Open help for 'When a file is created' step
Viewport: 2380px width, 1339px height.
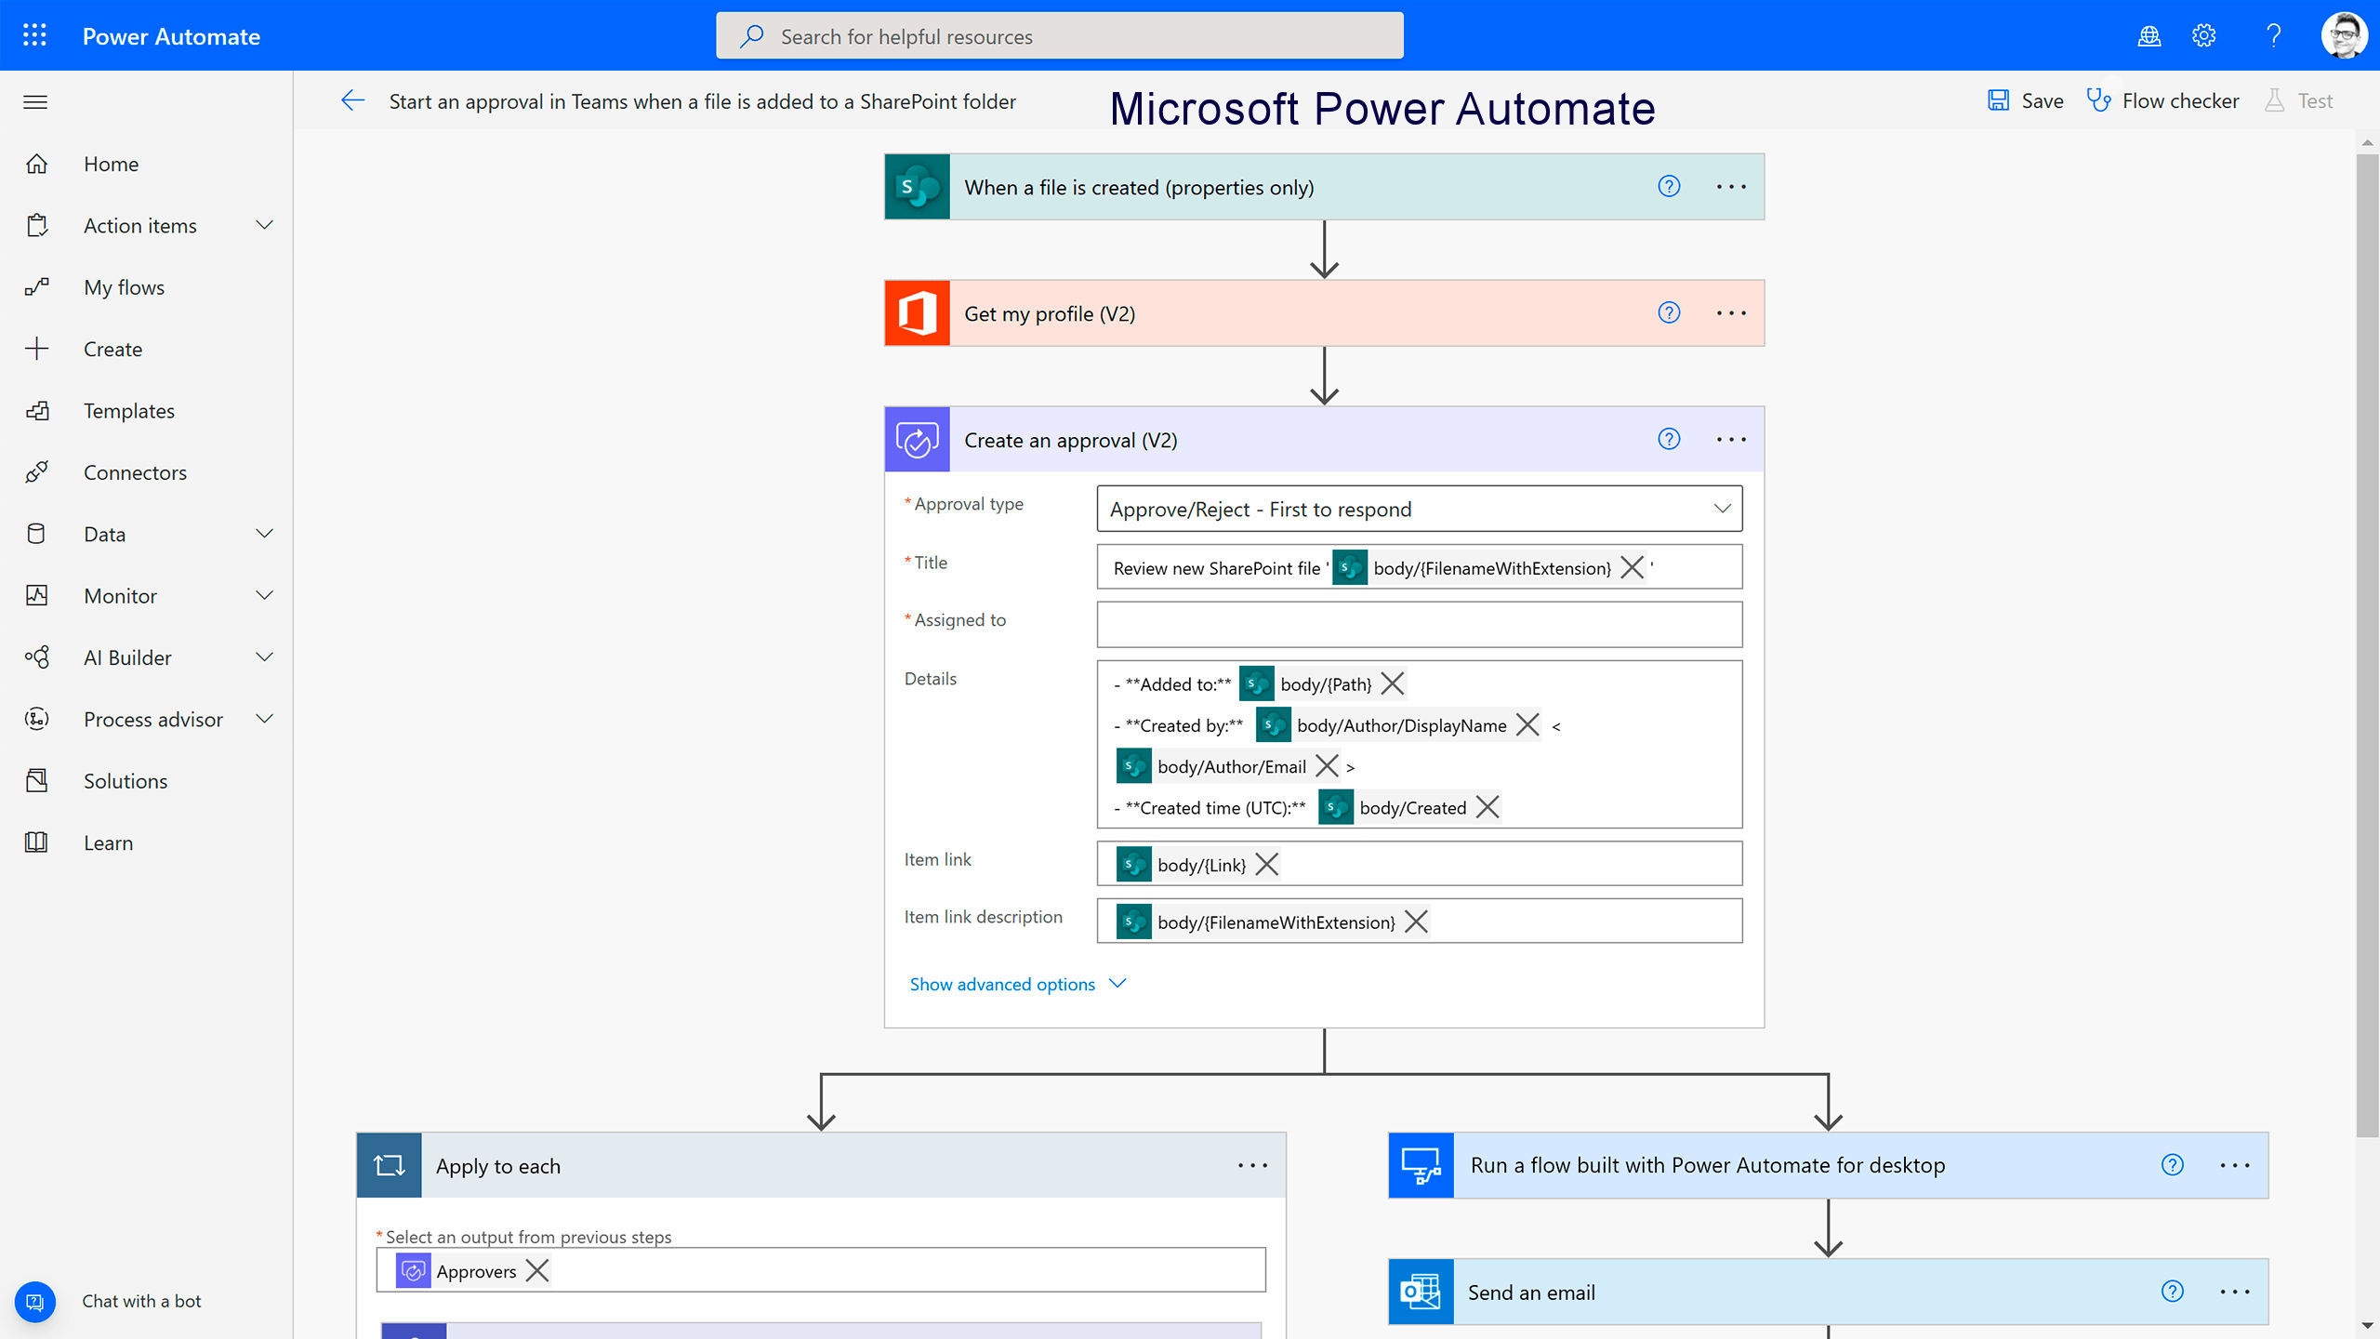(1669, 186)
